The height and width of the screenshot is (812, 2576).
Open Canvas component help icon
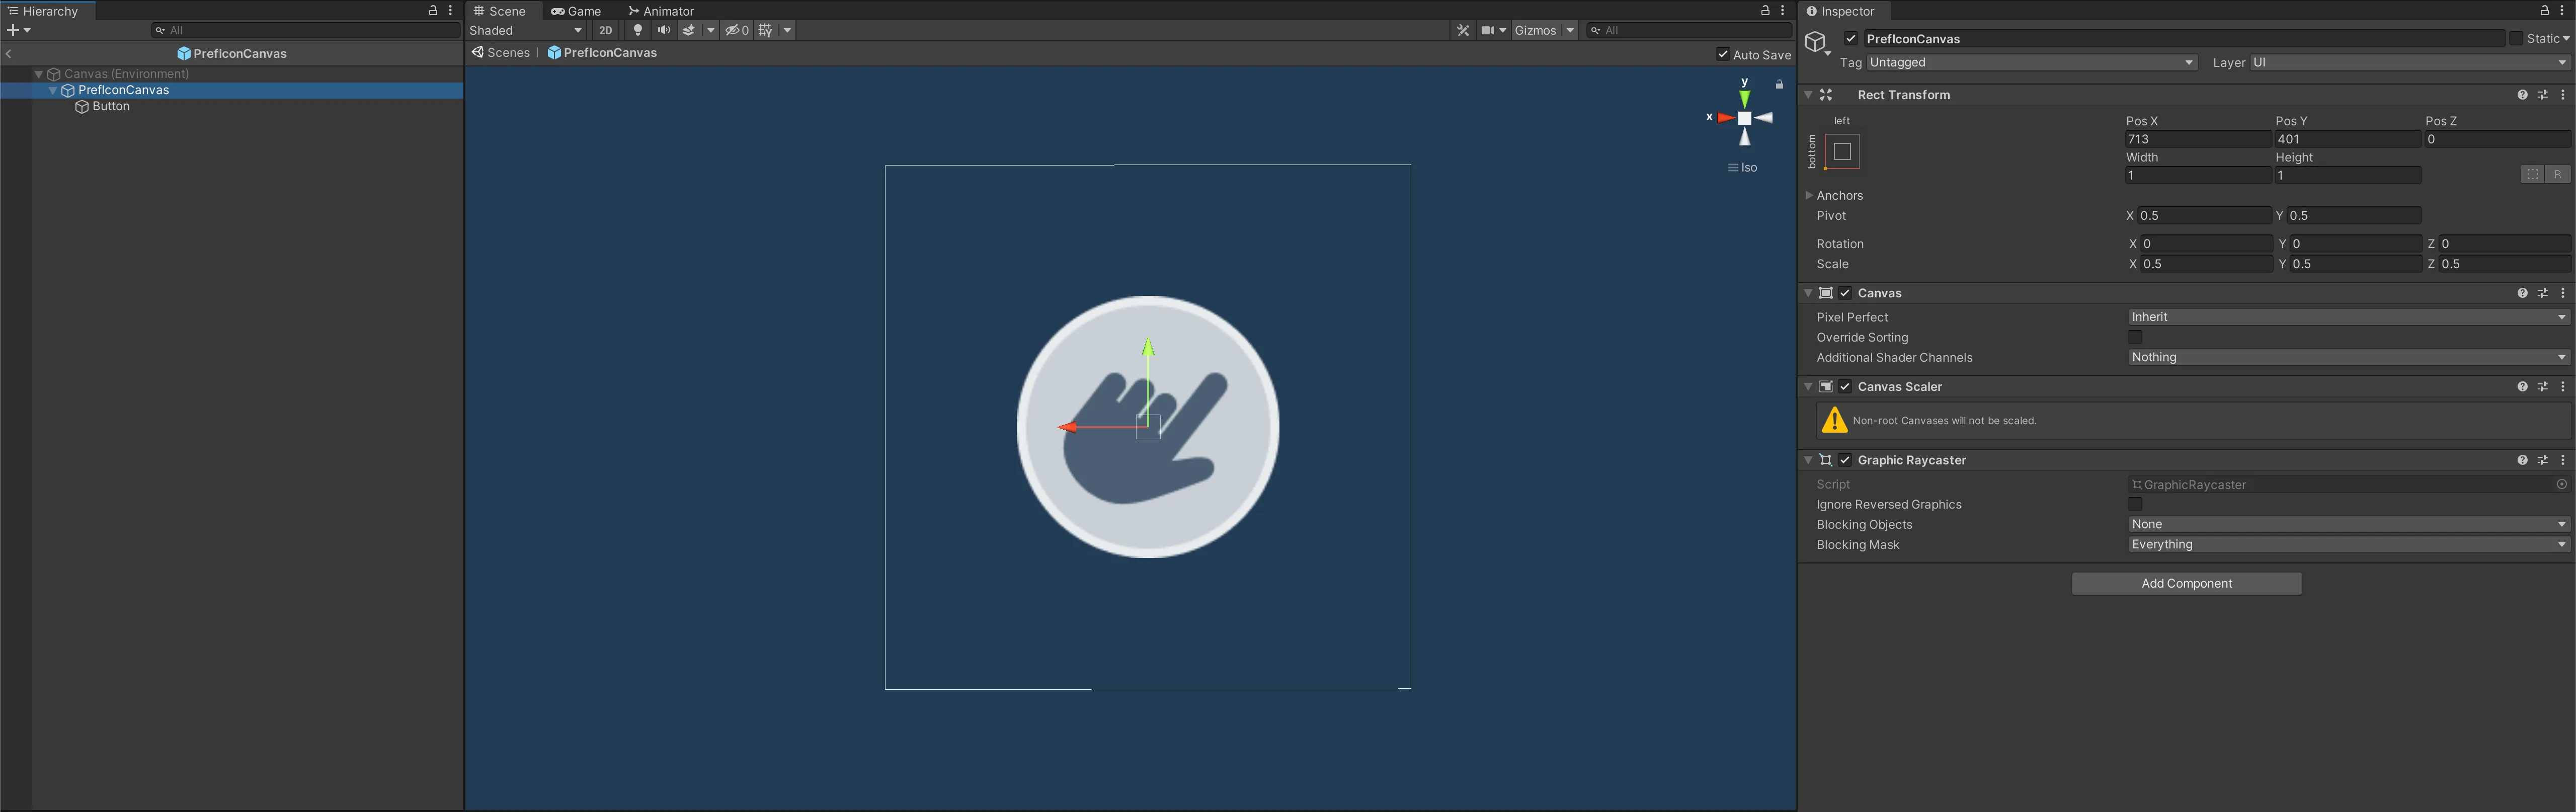2522,293
